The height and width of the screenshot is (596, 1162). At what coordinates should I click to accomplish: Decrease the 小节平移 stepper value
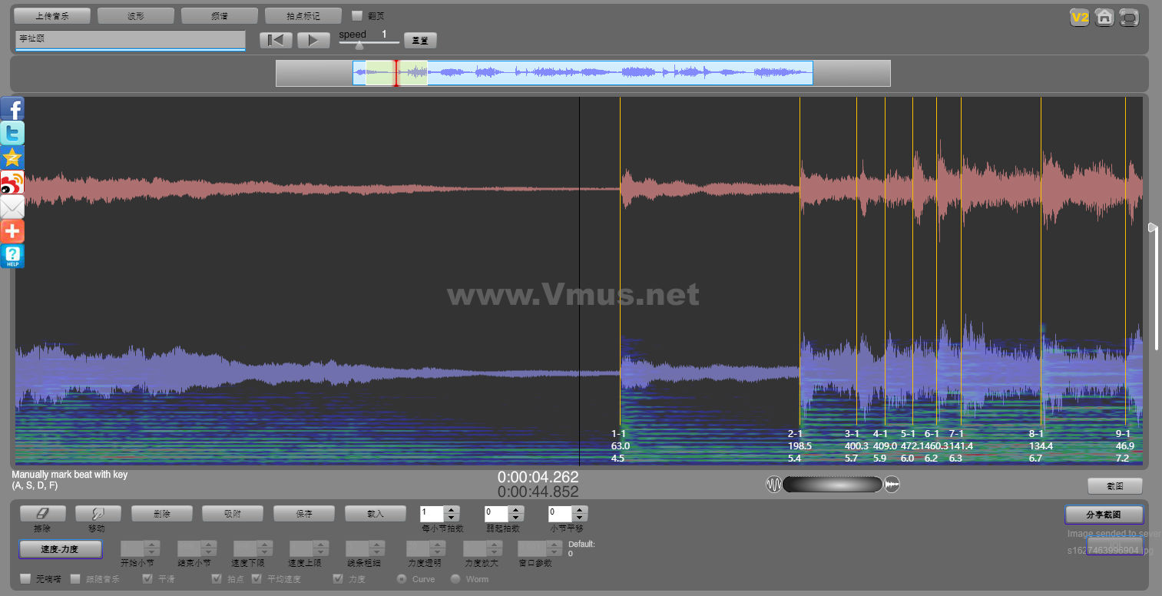pos(581,518)
